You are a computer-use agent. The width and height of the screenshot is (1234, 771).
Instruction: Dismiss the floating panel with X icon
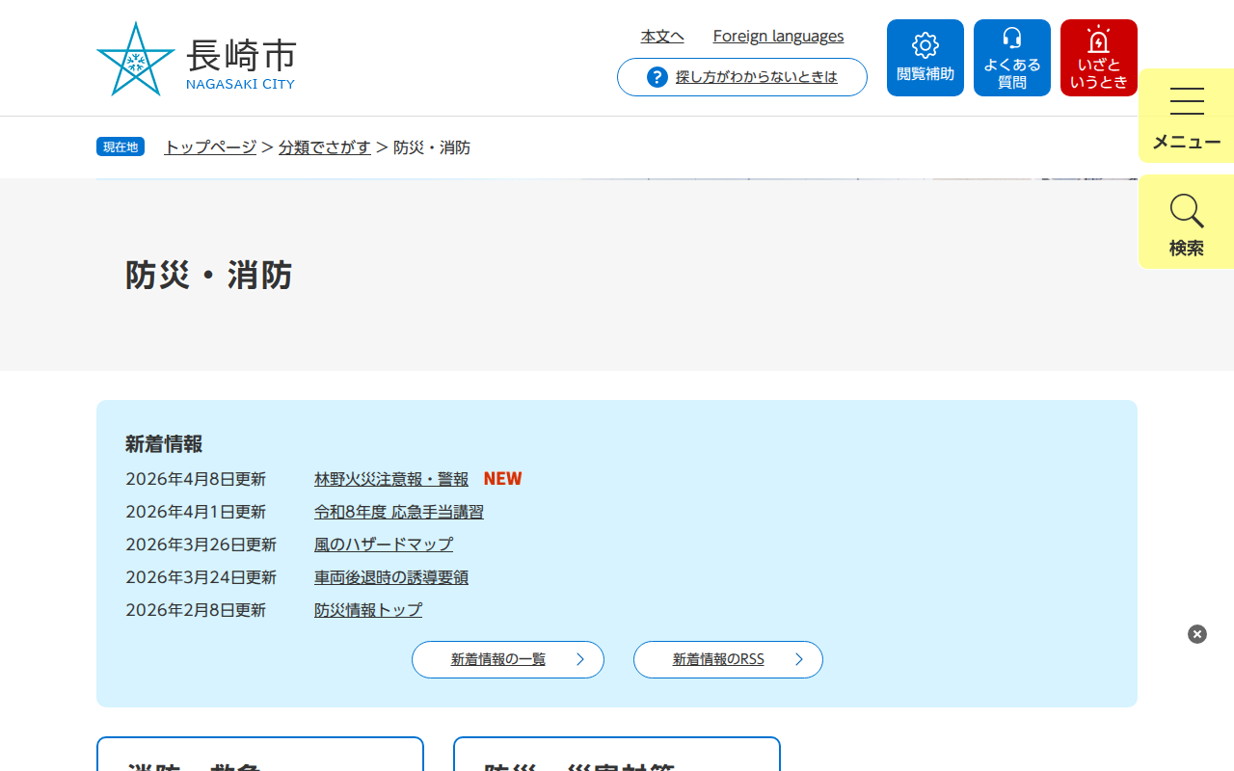pyautogui.click(x=1197, y=634)
